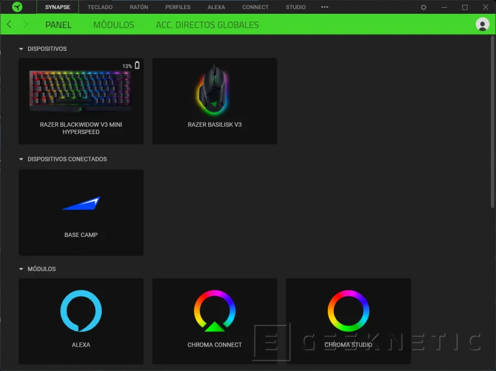
Task: Open the Alexa ring icon
Action: [x=81, y=311]
